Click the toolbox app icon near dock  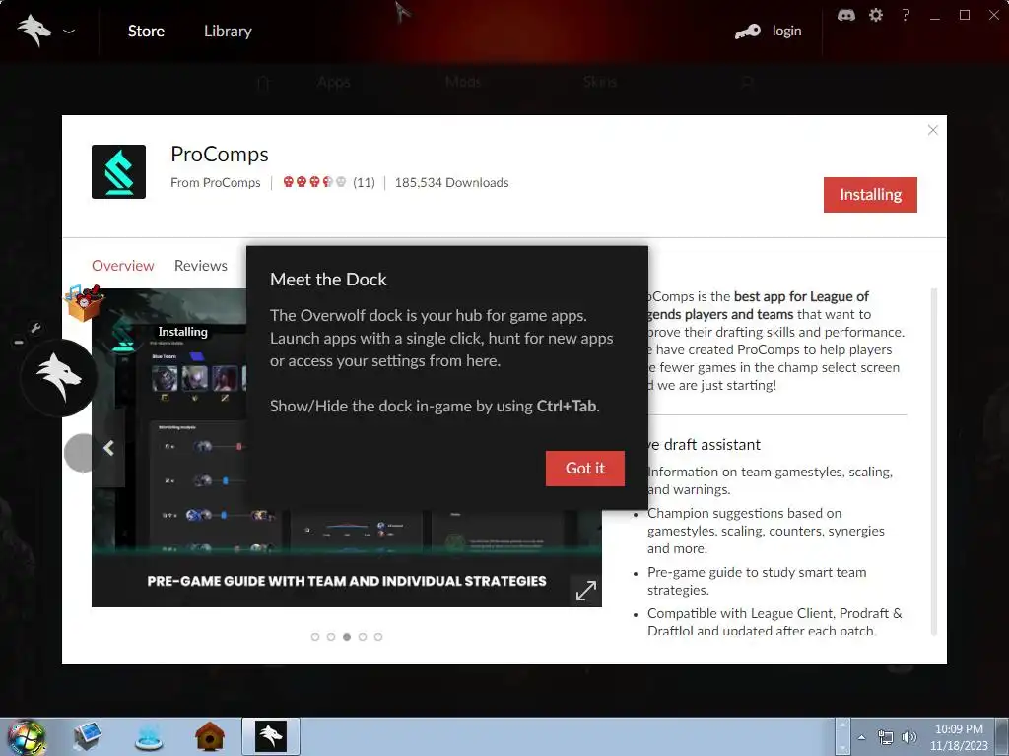(84, 302)
